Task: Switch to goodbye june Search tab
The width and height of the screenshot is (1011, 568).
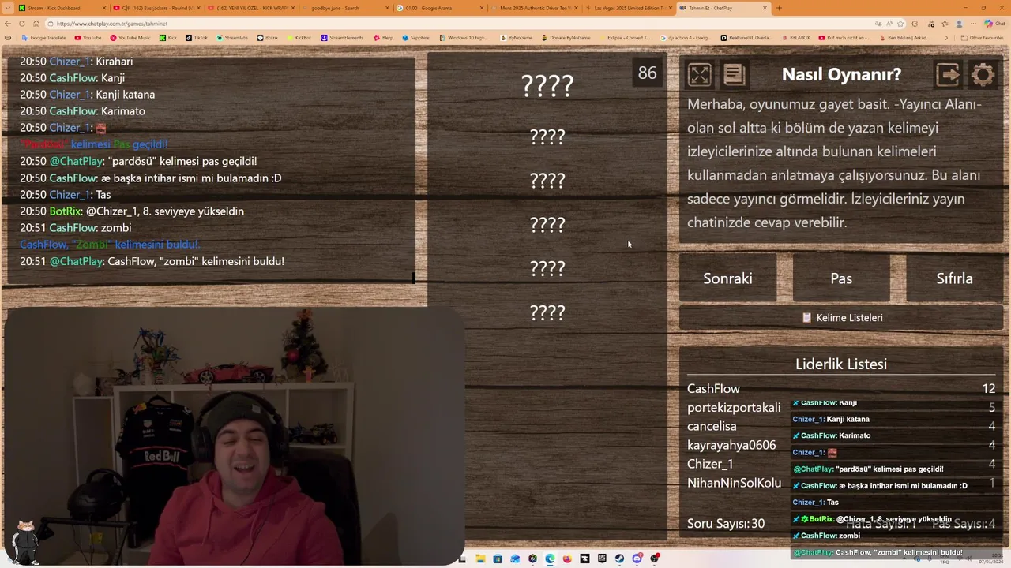Action: point(346,8)
